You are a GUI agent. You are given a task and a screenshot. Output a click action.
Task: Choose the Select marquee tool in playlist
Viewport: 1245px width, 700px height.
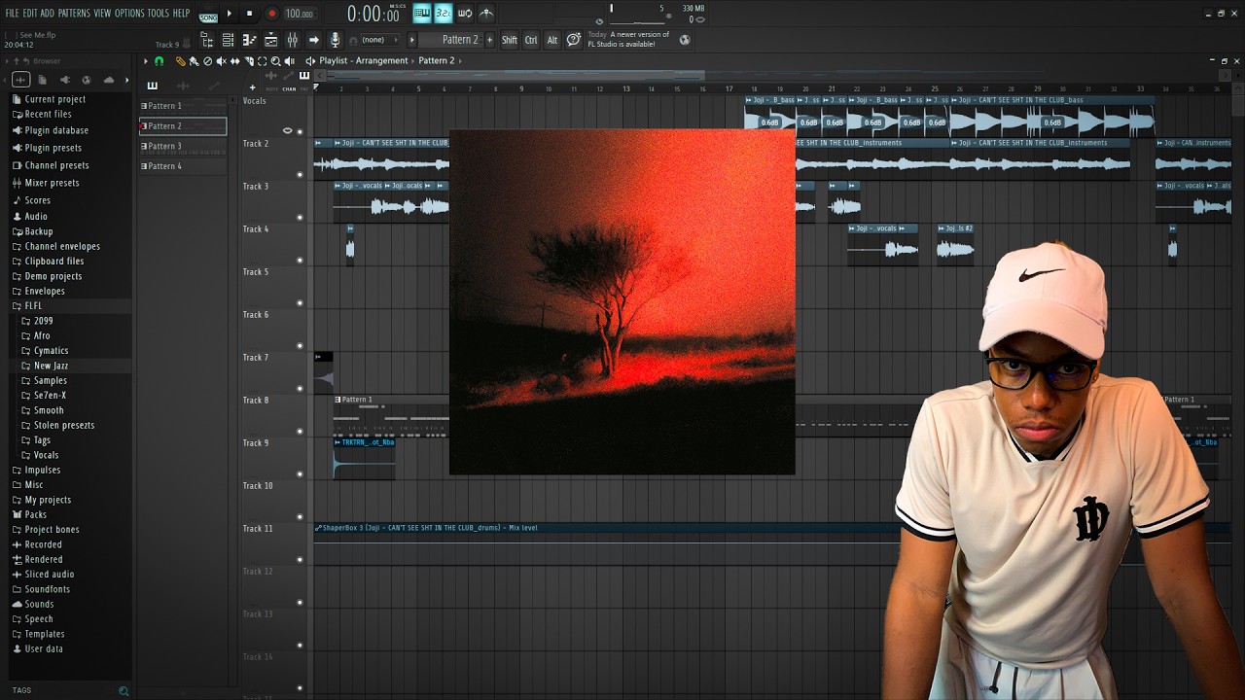(262, 61)
